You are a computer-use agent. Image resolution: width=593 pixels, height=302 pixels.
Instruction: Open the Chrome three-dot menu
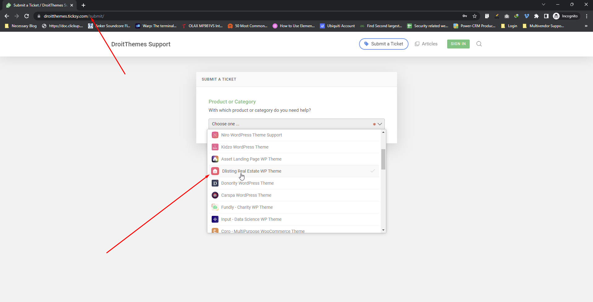click(x=587, y=16)
